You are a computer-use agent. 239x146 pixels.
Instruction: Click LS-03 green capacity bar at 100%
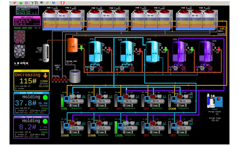pos(116,127)
